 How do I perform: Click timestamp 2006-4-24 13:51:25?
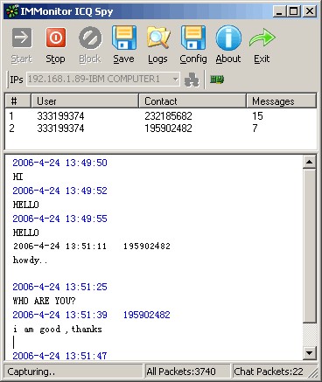pos(59,287)
